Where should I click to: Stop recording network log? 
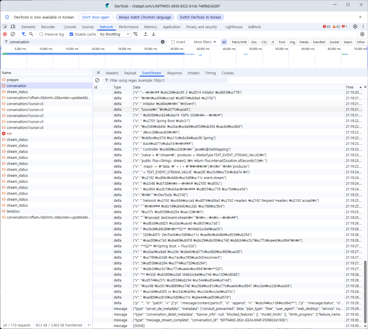tap(5, 34)
